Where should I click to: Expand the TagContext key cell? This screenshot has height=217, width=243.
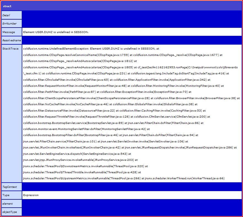[12, 187]
